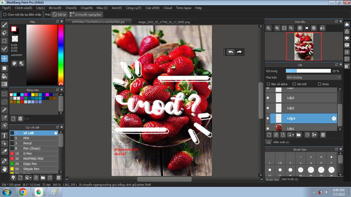Click the horizontal canvas scrollbar
Screen dimensions: 351x197
[164, 179]
